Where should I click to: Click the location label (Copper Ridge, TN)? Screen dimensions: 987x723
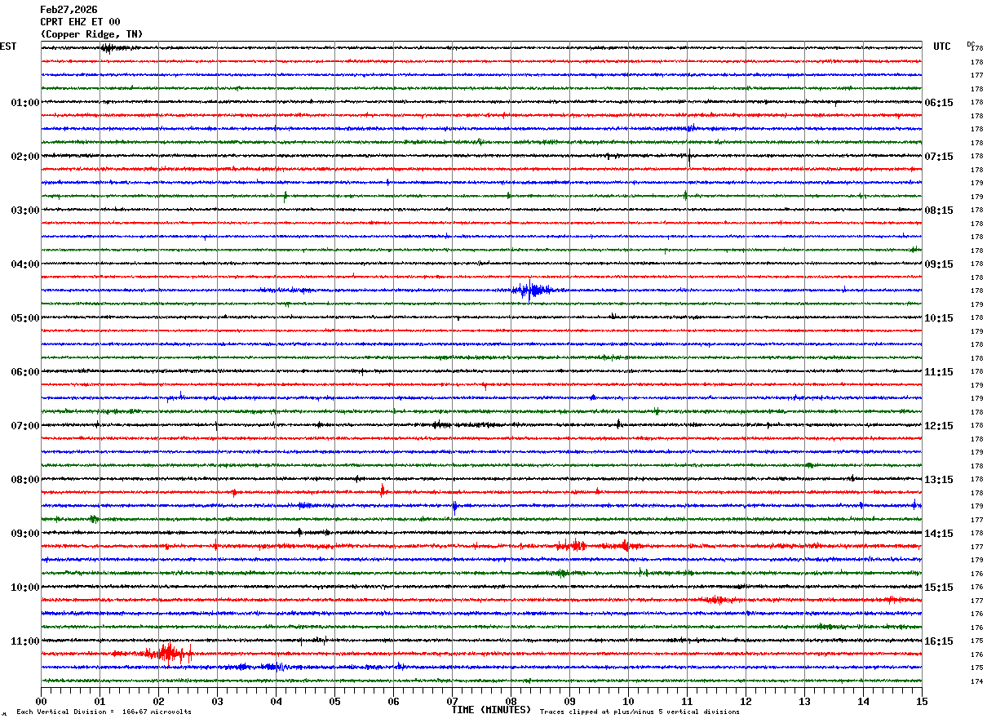click(91, 34)
